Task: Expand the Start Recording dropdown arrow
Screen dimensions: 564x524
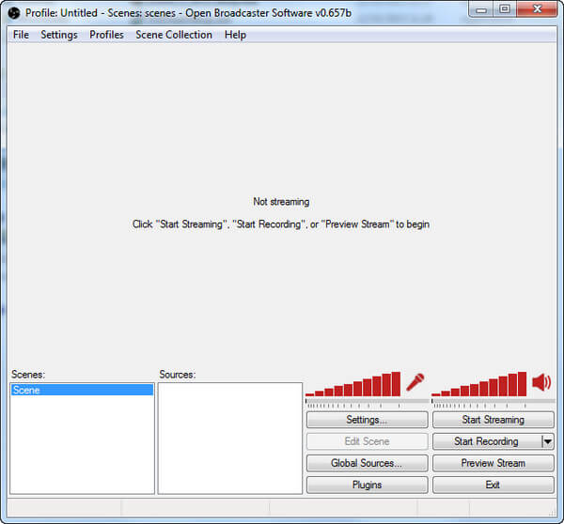Action: coord(548,441)
